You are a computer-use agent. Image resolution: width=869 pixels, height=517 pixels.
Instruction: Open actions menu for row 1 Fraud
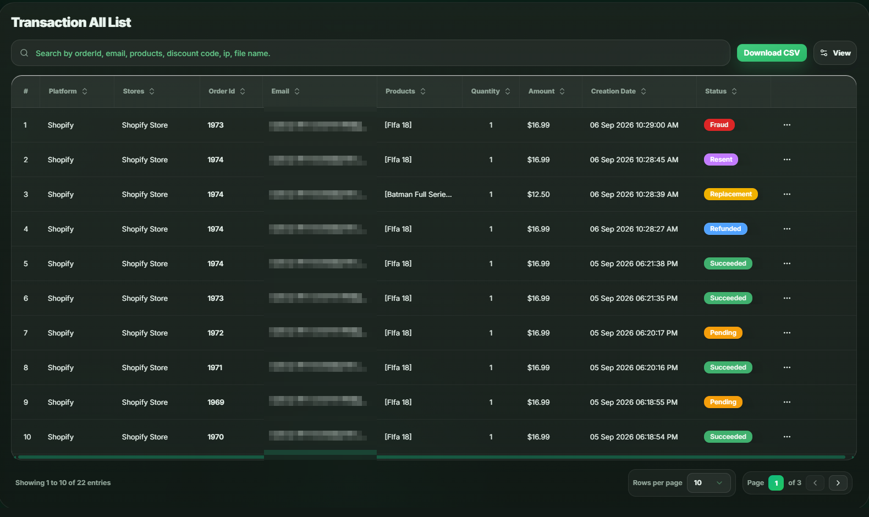787,125
